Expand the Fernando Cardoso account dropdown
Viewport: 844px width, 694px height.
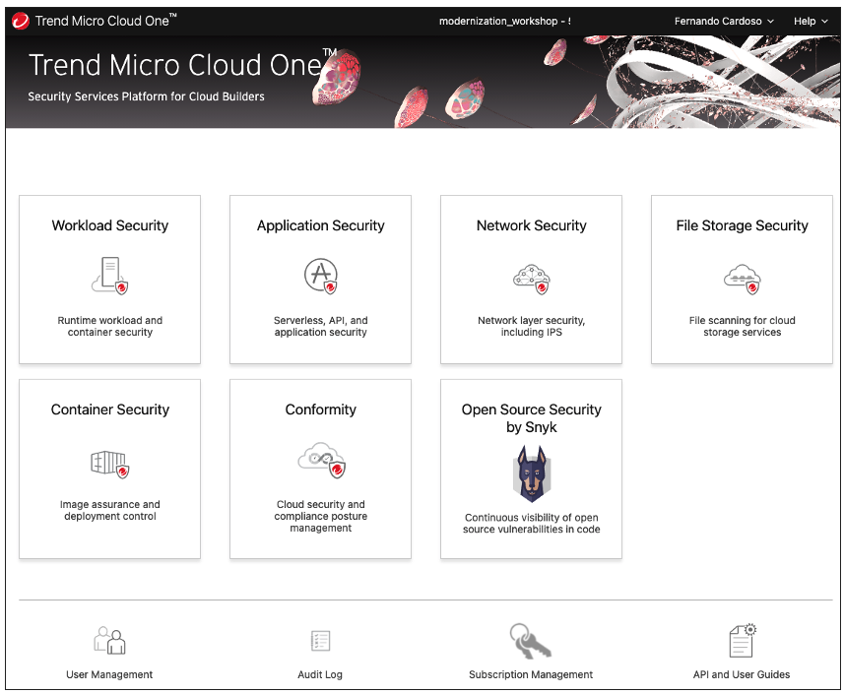(x=724, y=21)
